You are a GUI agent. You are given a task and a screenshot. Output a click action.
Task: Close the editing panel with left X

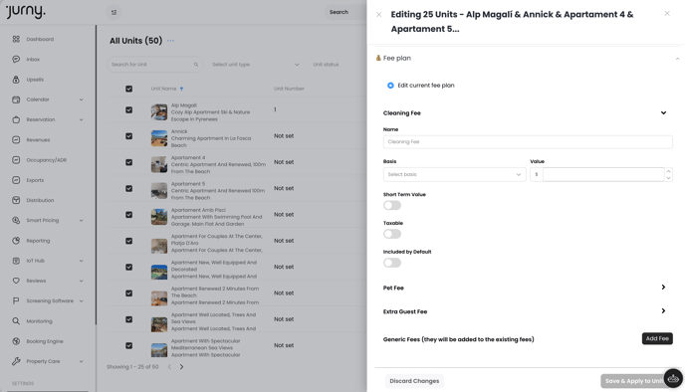[x=378, y=14]
